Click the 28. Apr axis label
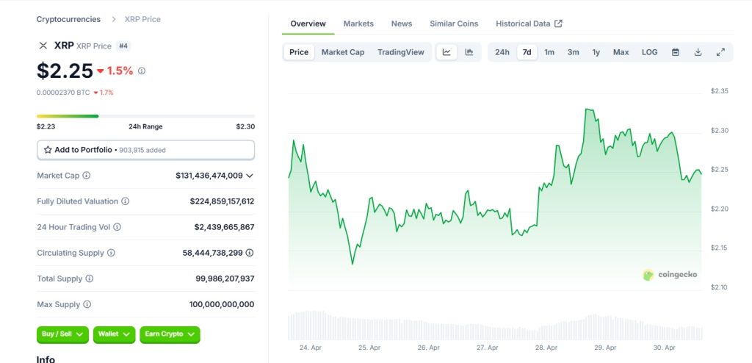This screenshot has height=363, width=752. pyautogui.click(x=546, y=348)
